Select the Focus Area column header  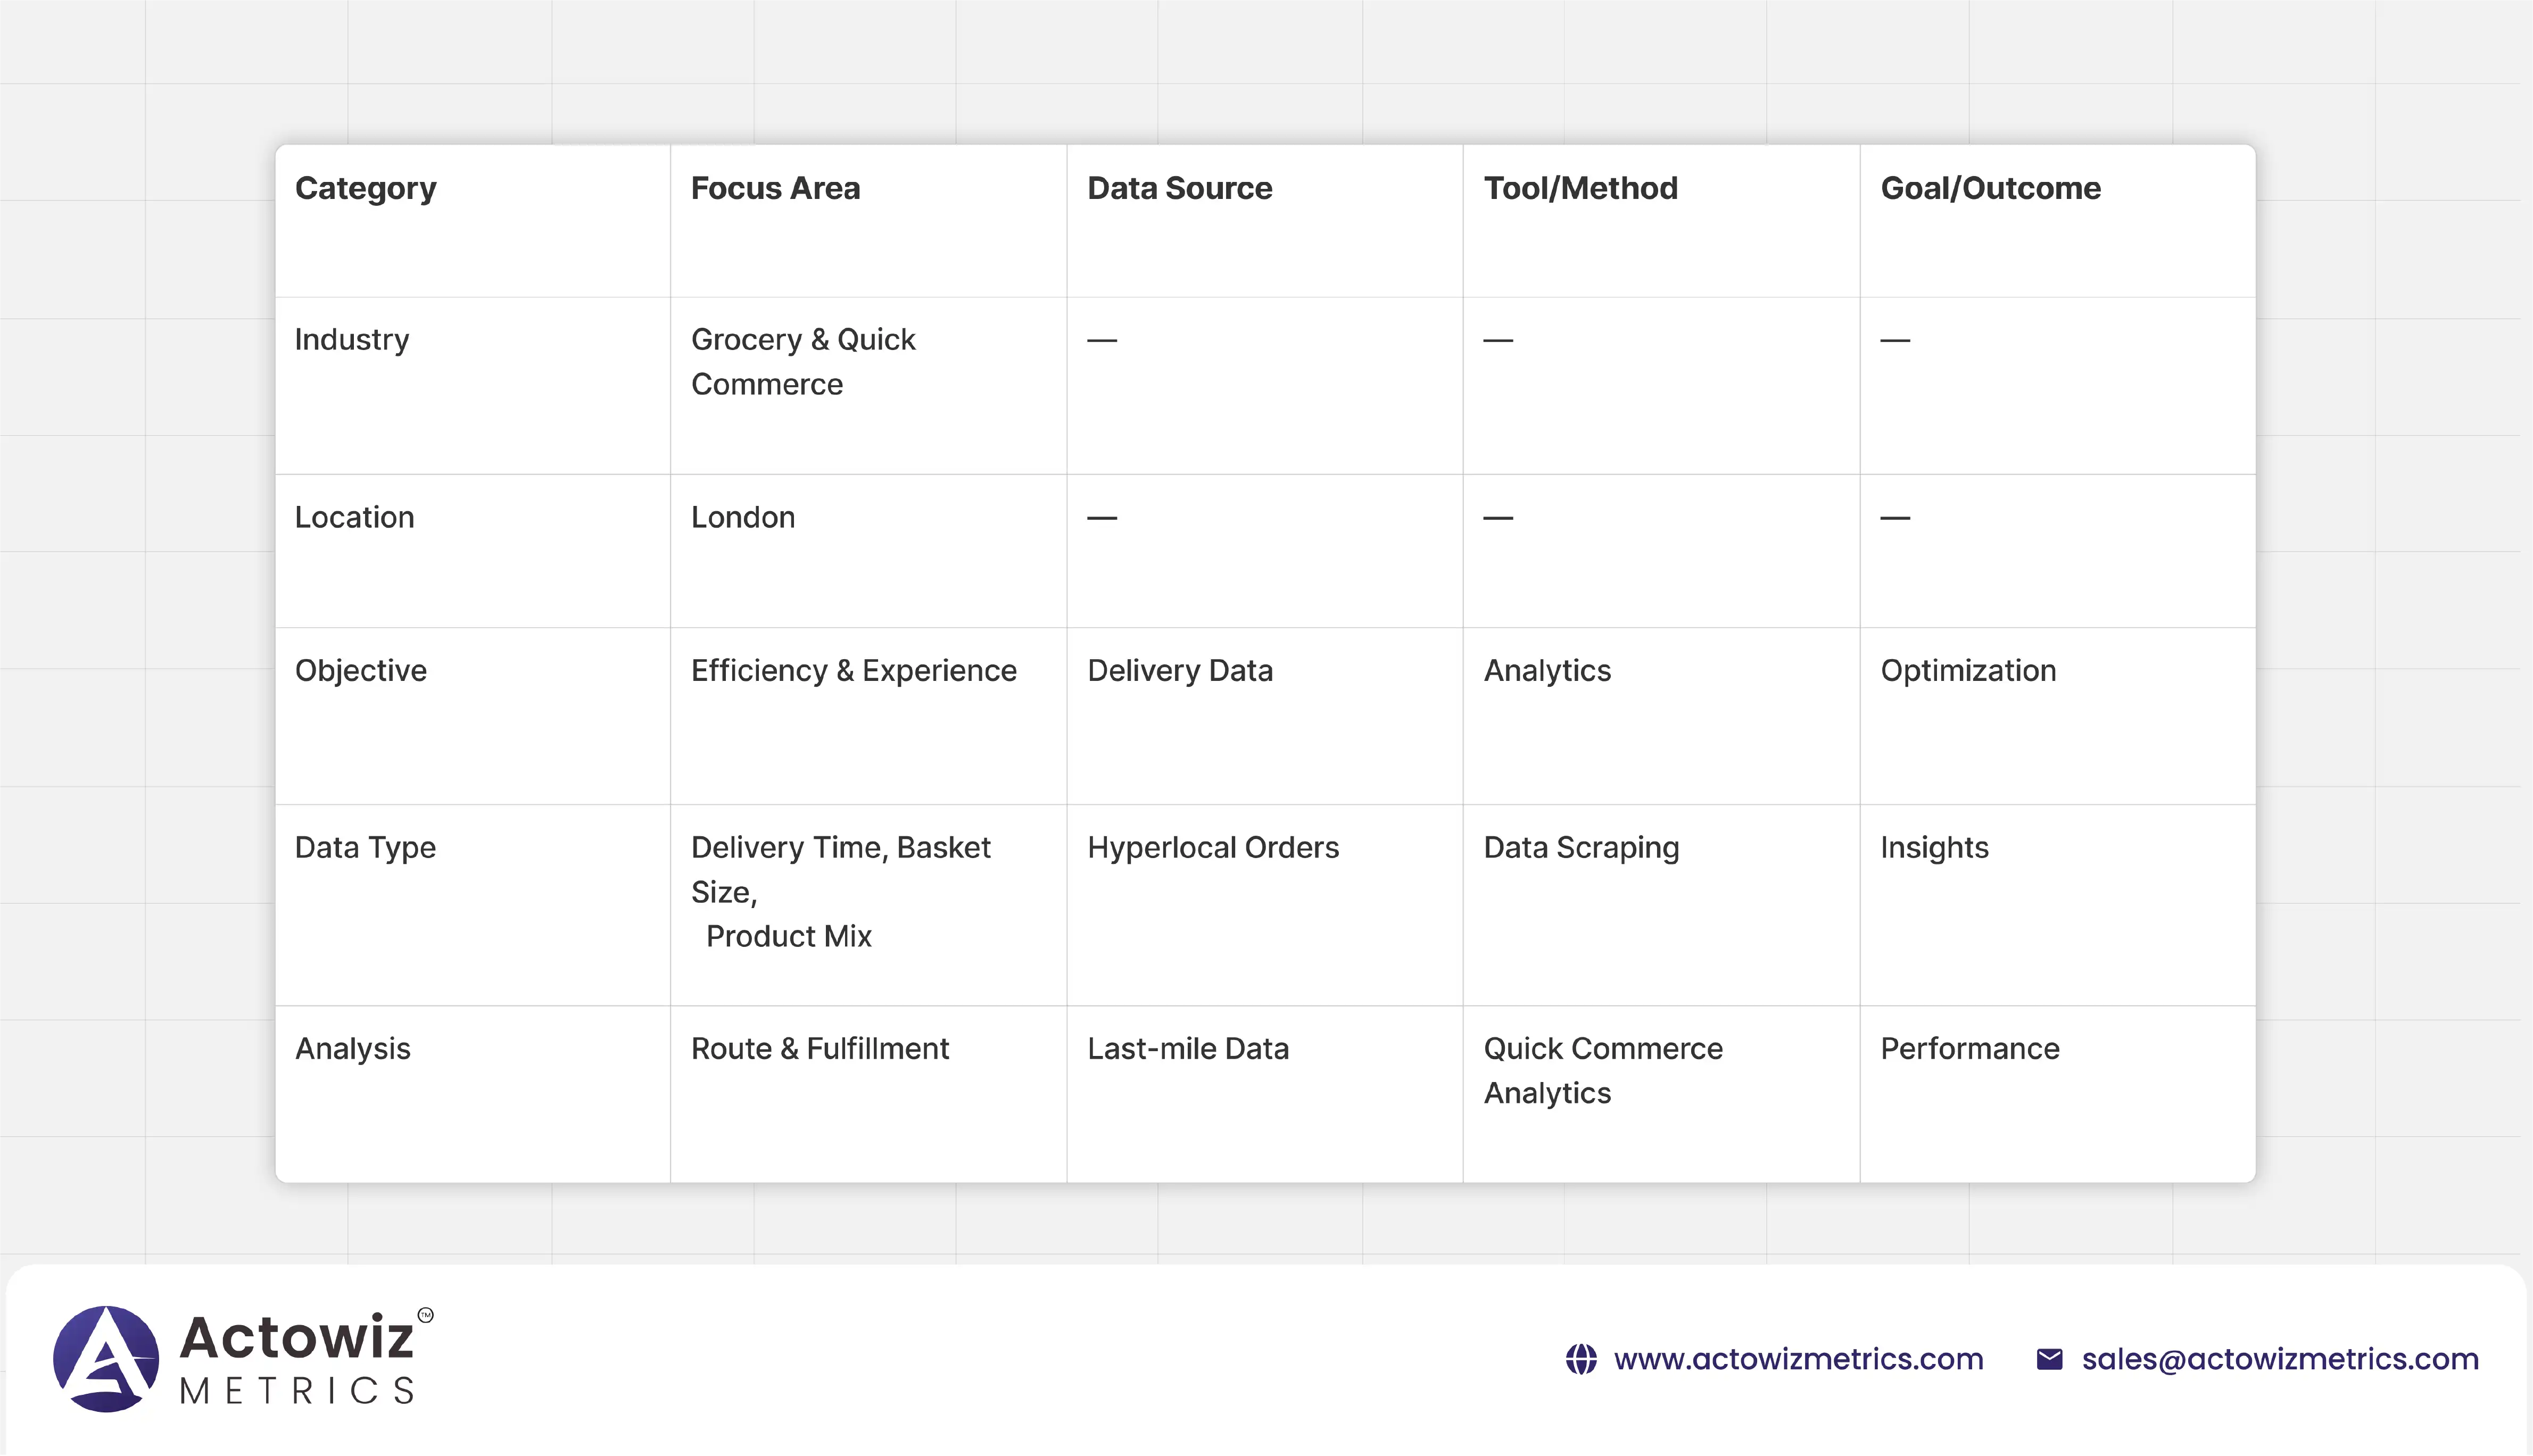[775, 188]
